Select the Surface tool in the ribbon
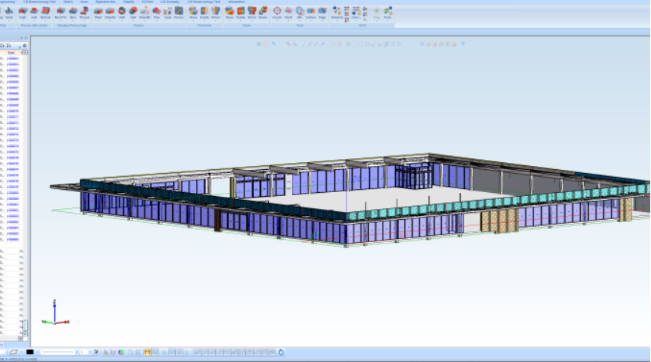Viewport: 651px width, 362px height. [x=311, y=12]
